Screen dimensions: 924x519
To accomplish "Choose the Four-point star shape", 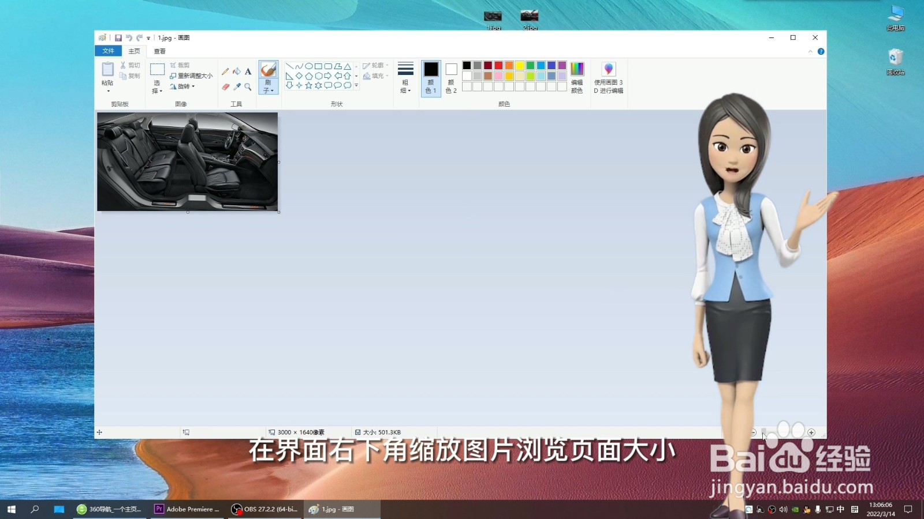I will (x=299, y=85).
